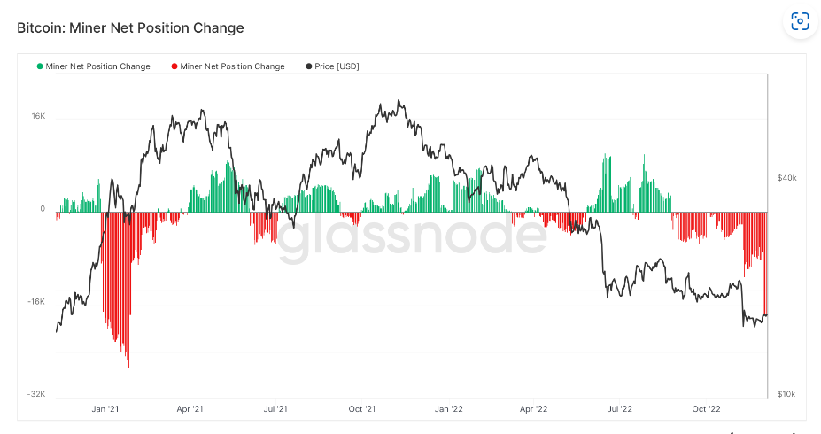Click the 16K left axis label
The image size is (821, 434).
coord(36,116)
